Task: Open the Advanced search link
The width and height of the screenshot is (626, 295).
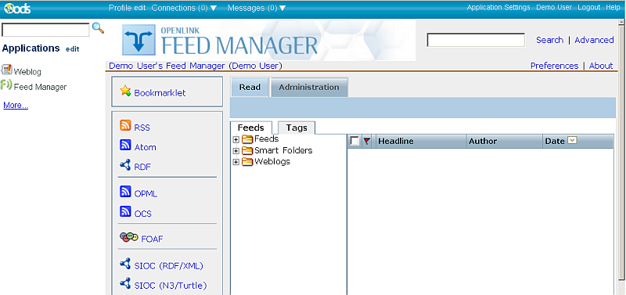Action: (594, 40)
